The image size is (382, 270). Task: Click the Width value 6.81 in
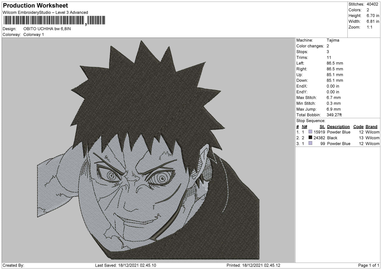(373, 21)
